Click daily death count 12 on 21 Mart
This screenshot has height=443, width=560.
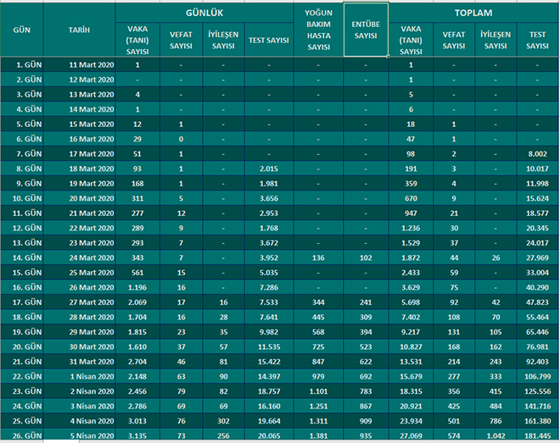coord(181,213)
